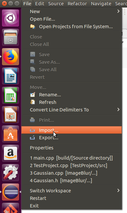Choose Exit to quit Eclipse
127x213 pixels.
click(x=72, y=206)
